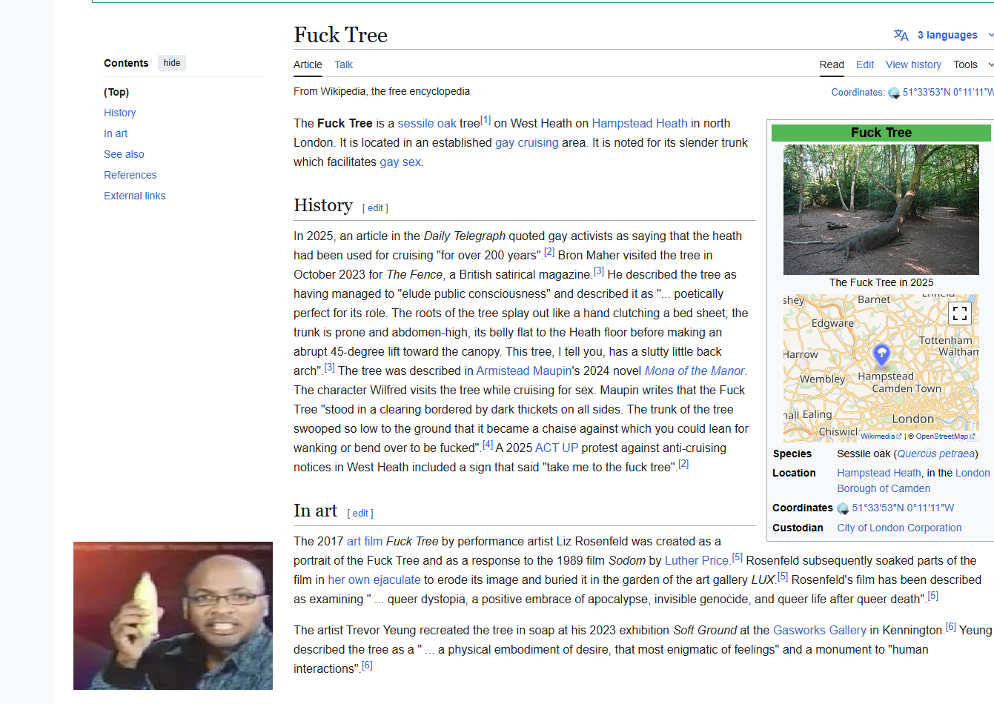Open the art film link
The width and height of the screenshot is (994, 704).
365,542
